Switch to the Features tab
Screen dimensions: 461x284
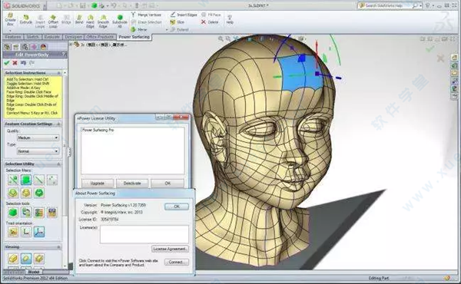(x=13, y=37)
